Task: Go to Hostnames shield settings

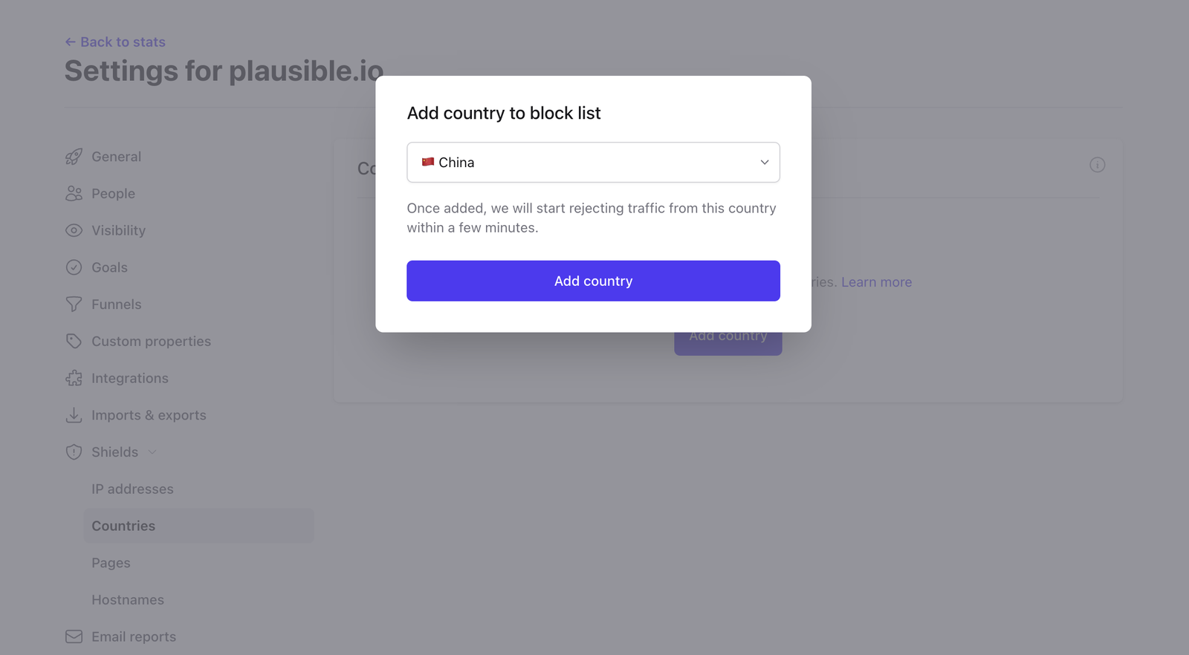Action: pyautogui.click(x=128, y=599)
